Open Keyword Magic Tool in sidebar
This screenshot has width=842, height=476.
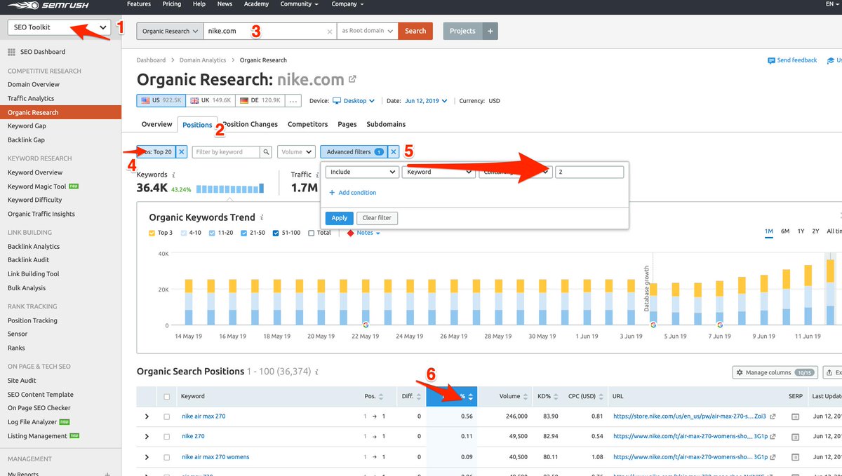(37, 186)
